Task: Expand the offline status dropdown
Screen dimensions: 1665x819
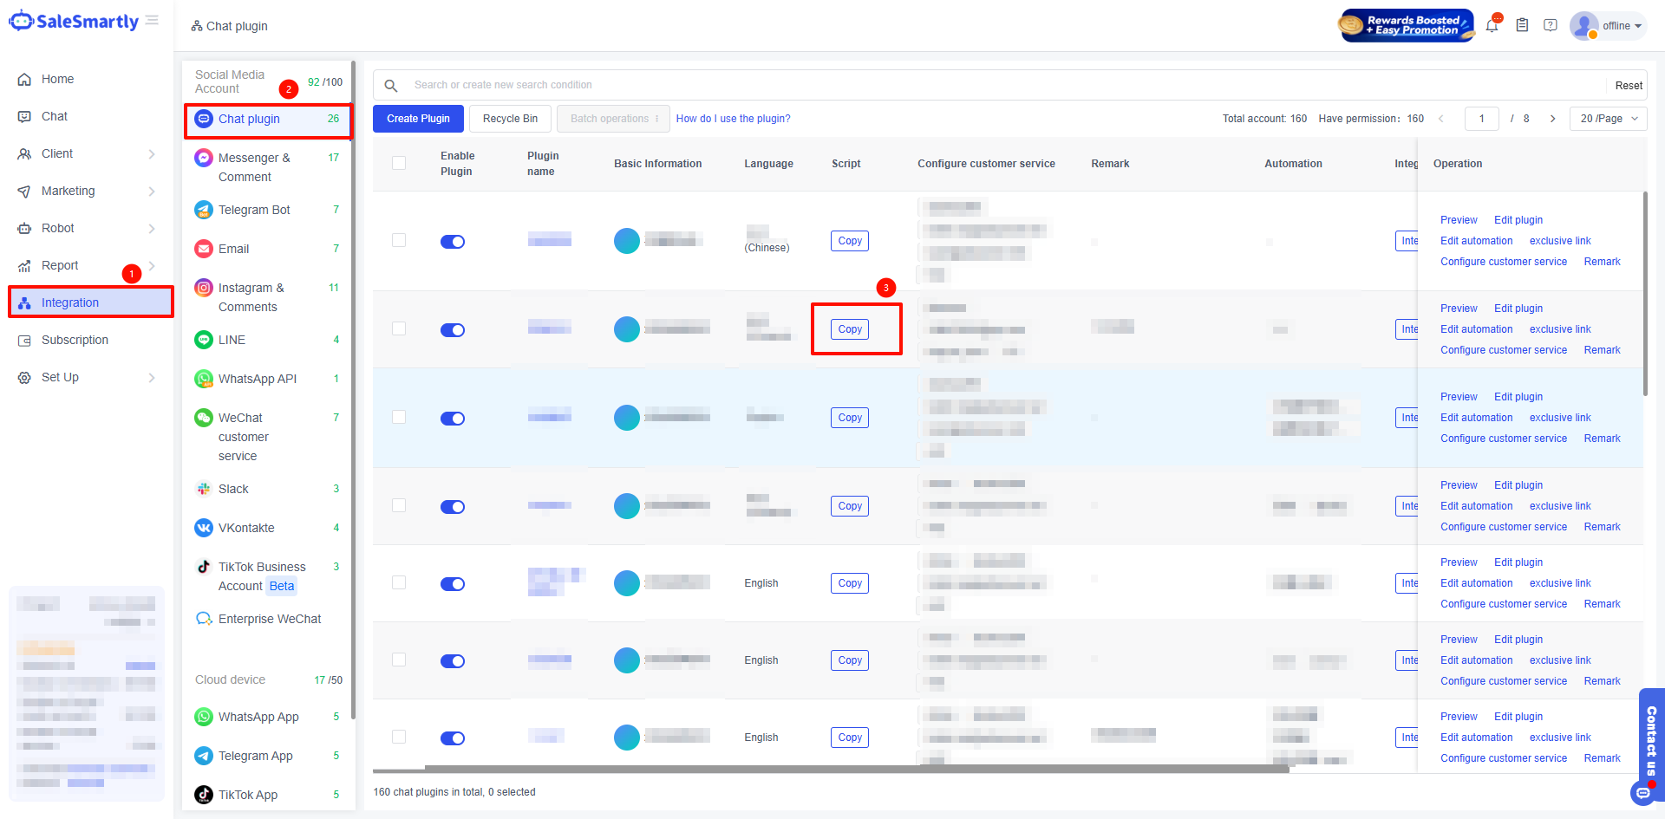Action: click(x=1621, y=26)
